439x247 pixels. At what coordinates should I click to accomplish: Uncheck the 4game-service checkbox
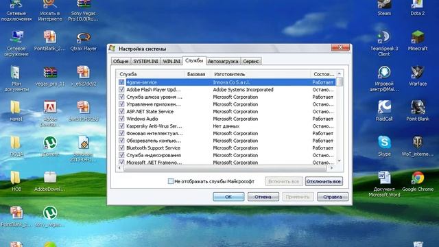121,82
